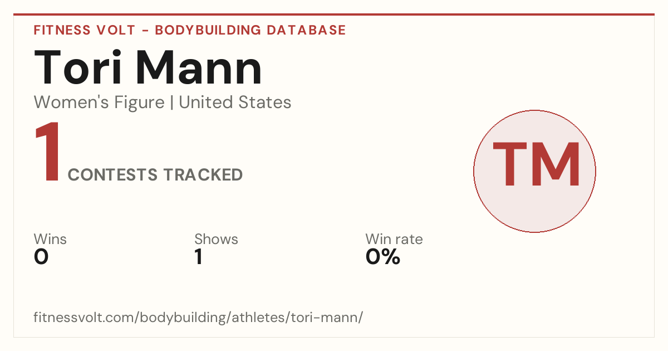Image resolution: width=668 pixels, height=351 pixels.
Task: Click the word Tori in the title
Action: coord(80,68)
